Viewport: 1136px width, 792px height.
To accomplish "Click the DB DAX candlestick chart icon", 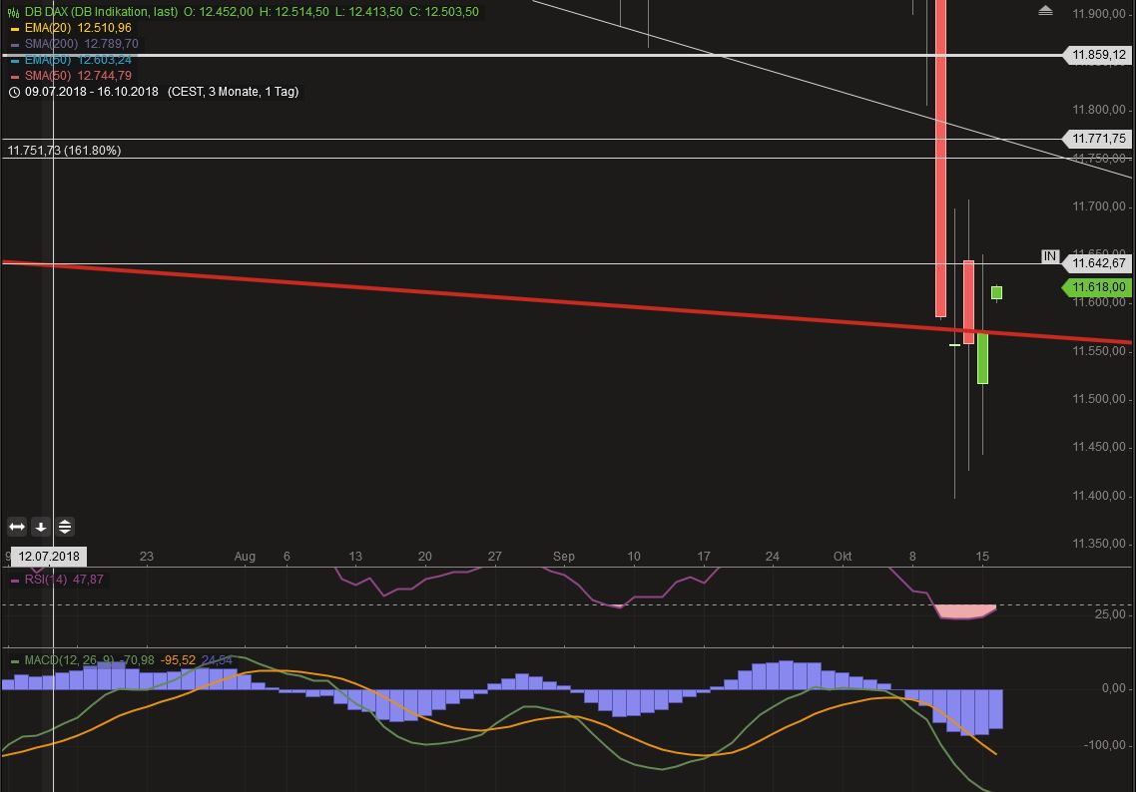I will (13, 12).
